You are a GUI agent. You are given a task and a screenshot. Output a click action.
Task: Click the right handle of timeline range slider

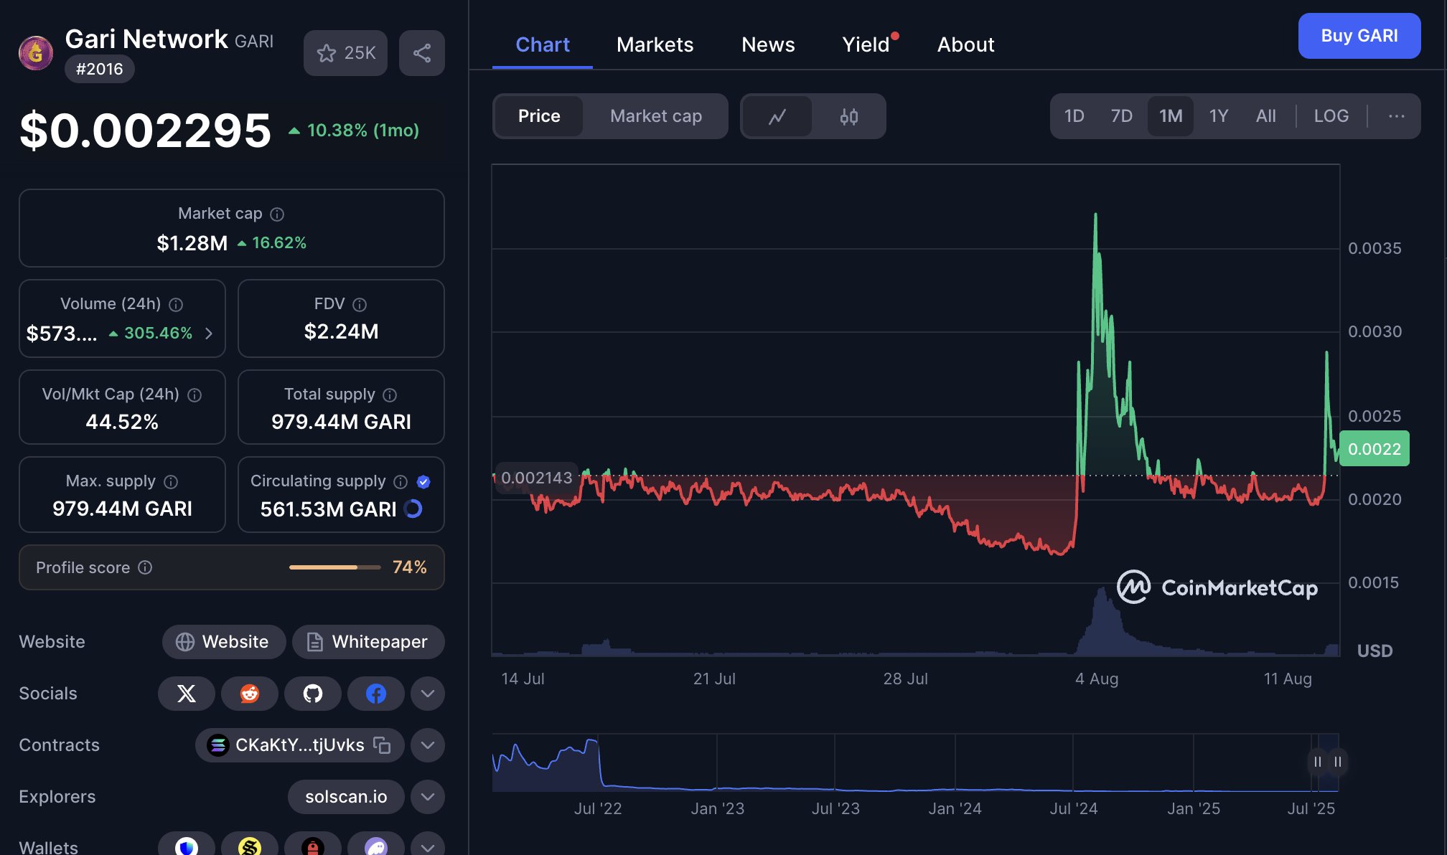[1338, 762]
